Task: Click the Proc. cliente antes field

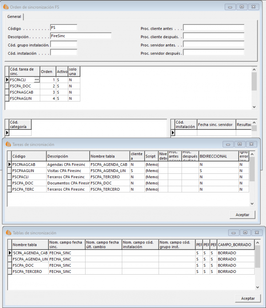Action: pyautogui.click(x=213, y=28)
